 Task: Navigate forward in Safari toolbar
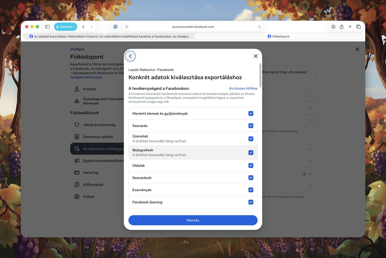point(92,27)
